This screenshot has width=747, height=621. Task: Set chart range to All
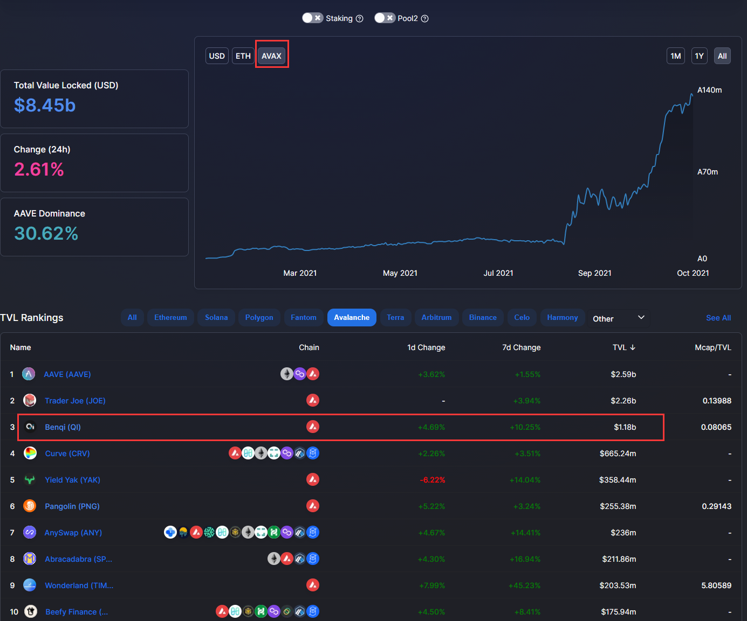pos(722,56)
